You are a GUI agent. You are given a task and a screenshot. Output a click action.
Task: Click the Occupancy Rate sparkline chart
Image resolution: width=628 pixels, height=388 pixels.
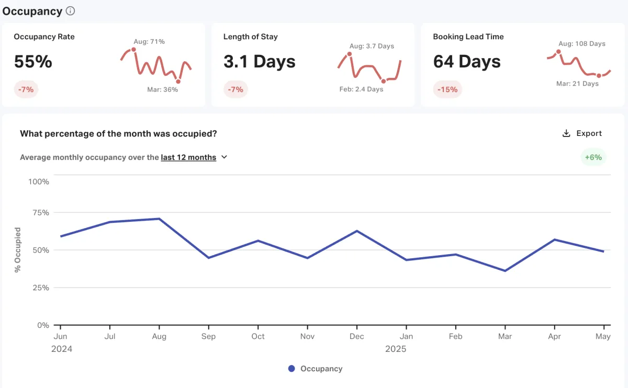pos(156,65)
